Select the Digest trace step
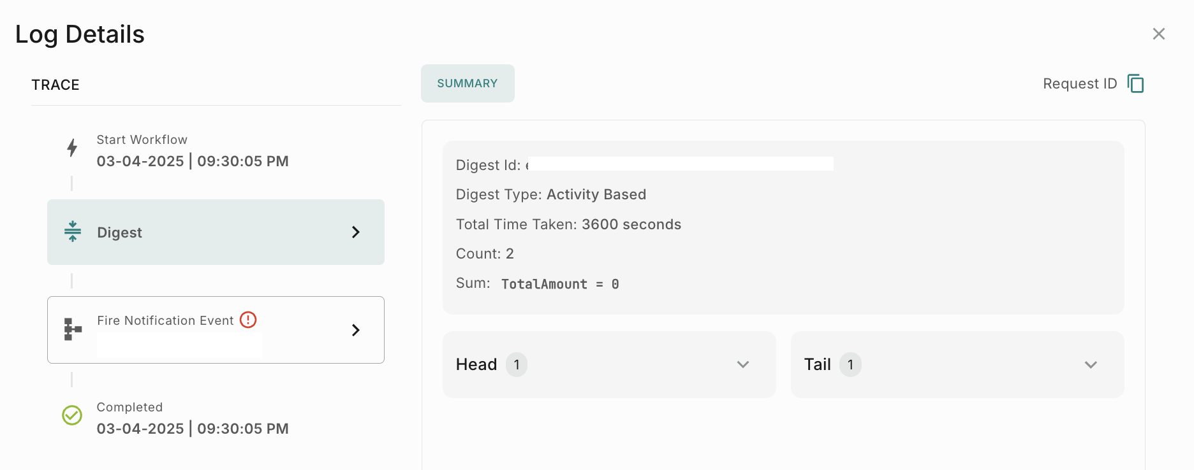This screenshot has height=470, width=1194. tap(216, 232)
